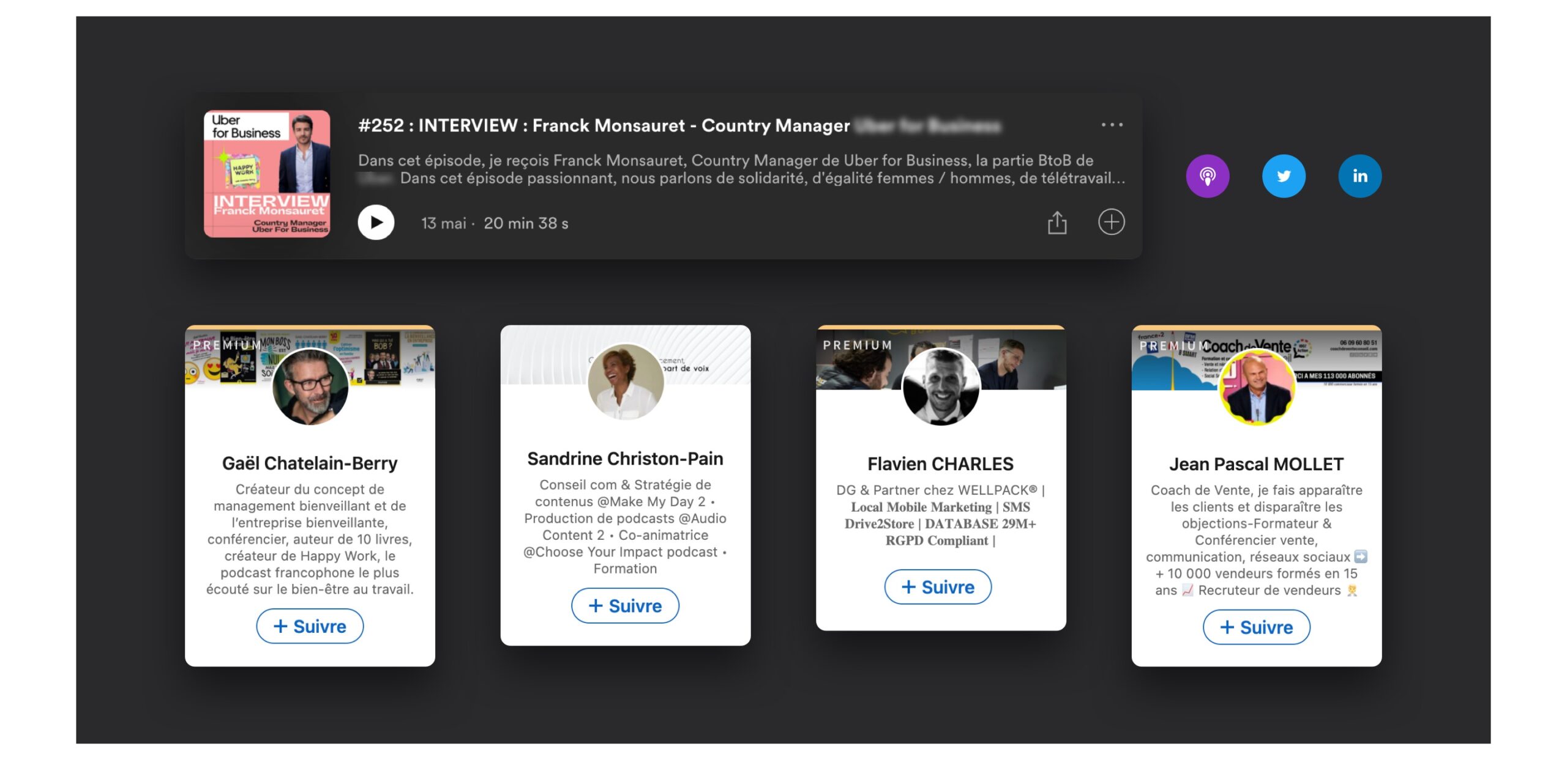Follow Flavien CHARLES

938,587
